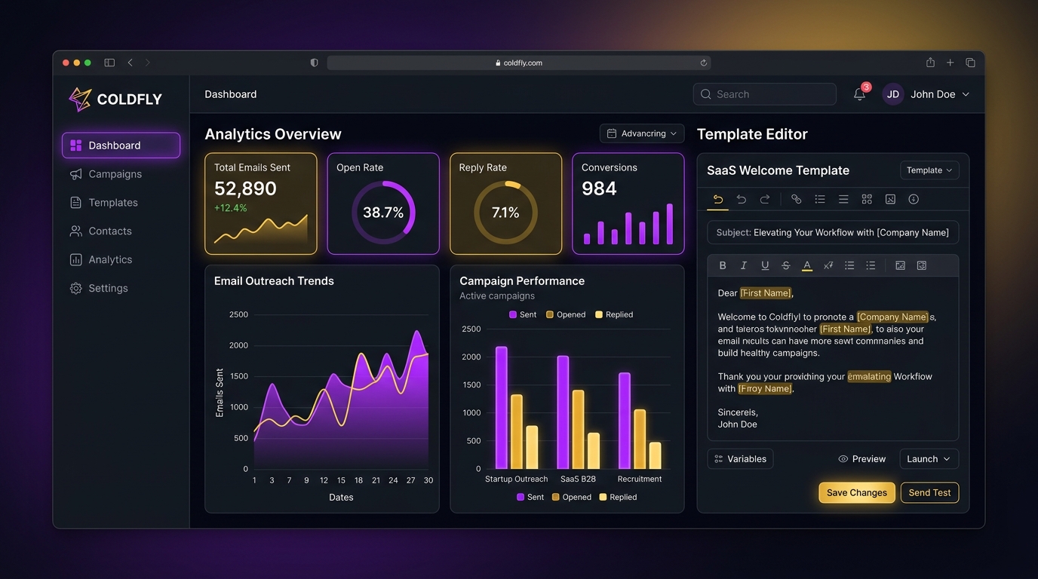
Task: Open notifications via the bell icon
Action: (x=859, y=94)
